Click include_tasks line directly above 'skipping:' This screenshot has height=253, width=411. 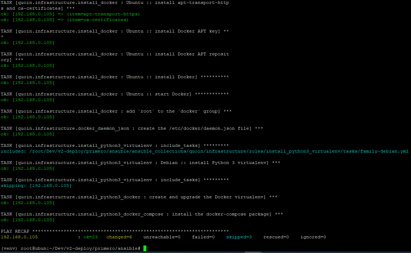115,180
